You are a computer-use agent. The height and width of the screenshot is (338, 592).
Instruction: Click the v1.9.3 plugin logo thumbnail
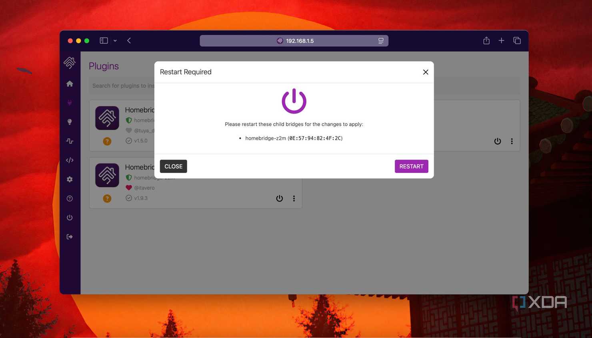tap(107, 175)
